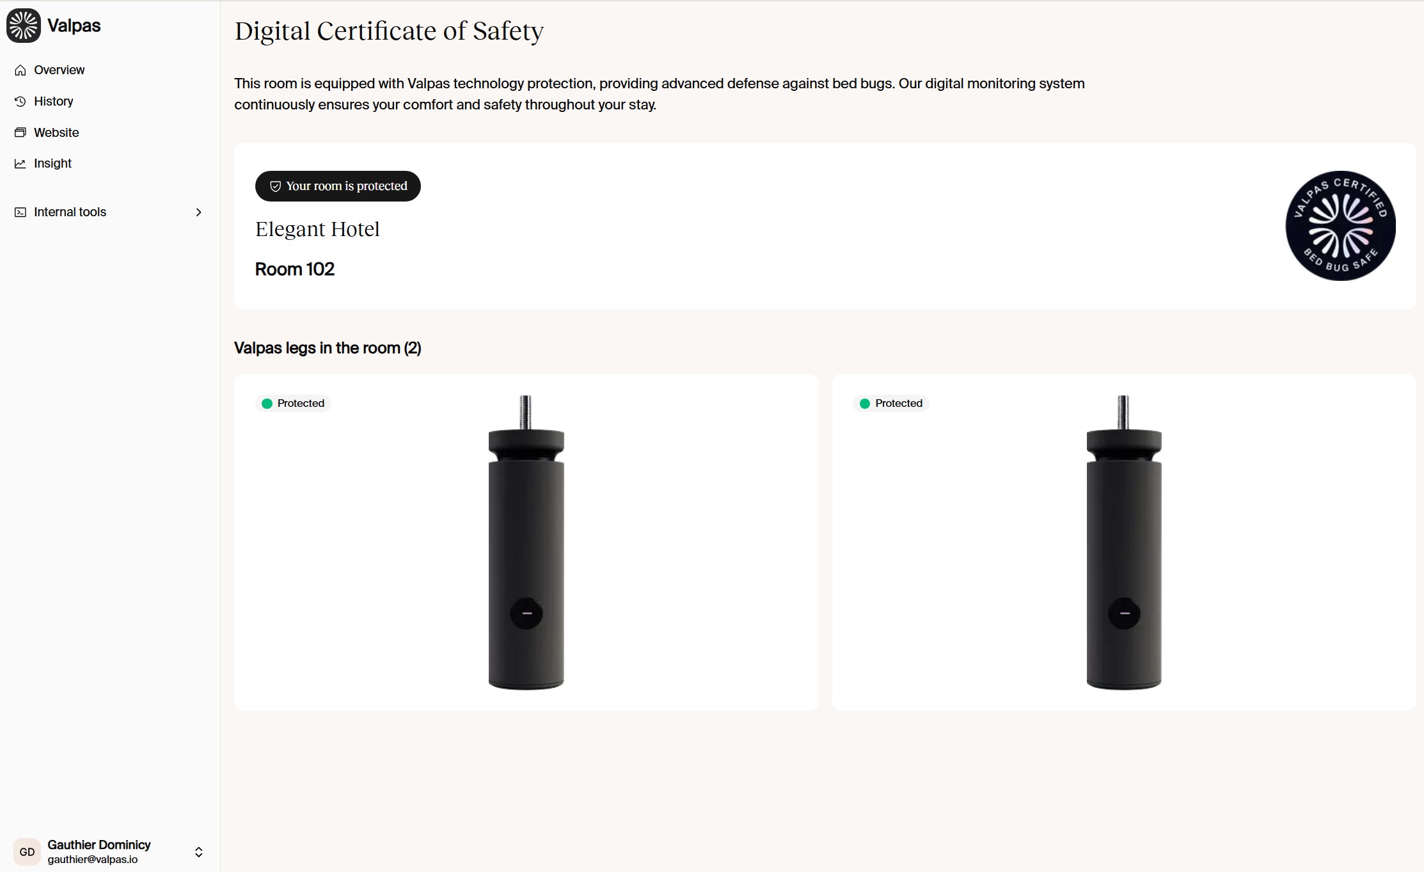Screen dimensions: 1424x872
Task: Open the Insight section
Action: tap(52, 164)
